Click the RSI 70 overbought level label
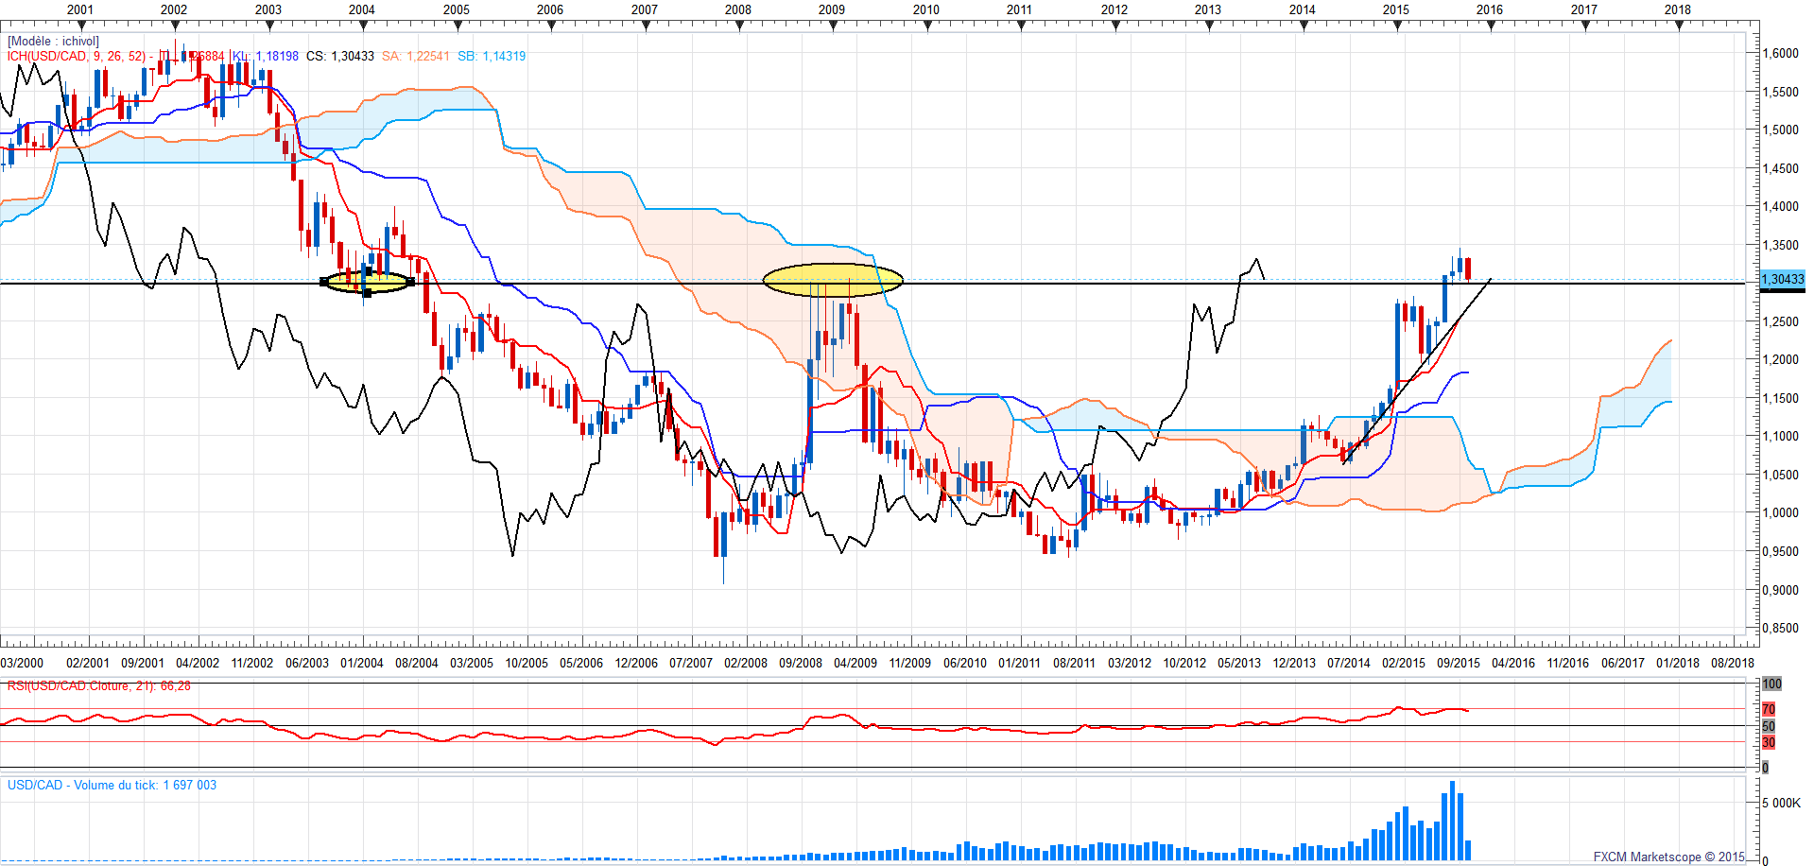Viewport: 1814px width, 866px height. click(x=1769, y=709)
